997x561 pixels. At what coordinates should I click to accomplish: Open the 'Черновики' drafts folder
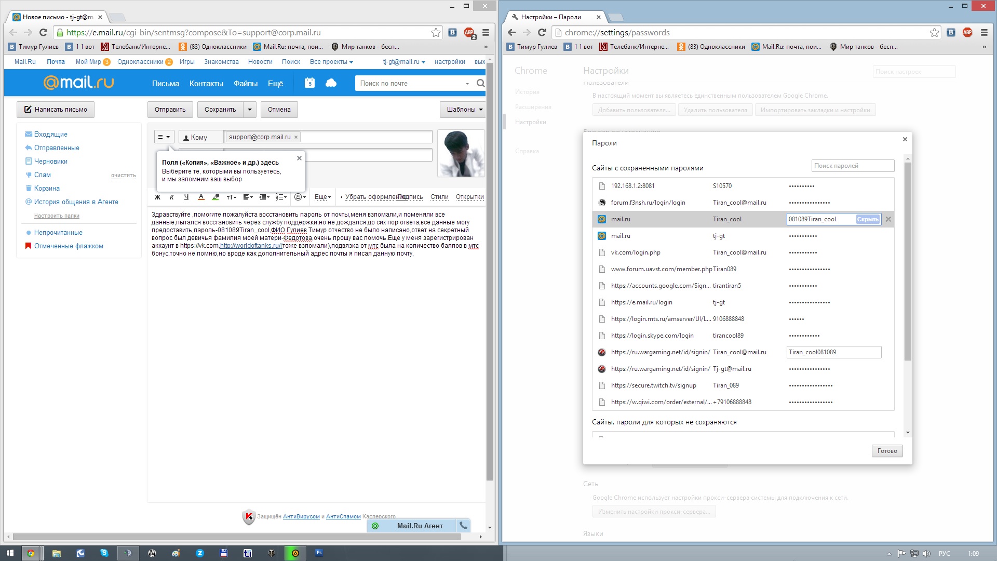pyautogui.click(x=50, y=162)
